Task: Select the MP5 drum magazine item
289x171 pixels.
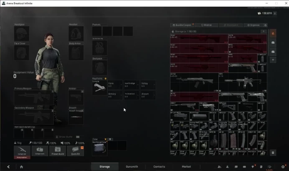Action: coord(213,140)
